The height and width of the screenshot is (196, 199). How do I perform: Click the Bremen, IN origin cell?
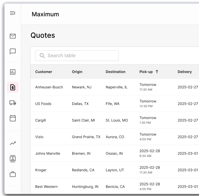(81, 153)
